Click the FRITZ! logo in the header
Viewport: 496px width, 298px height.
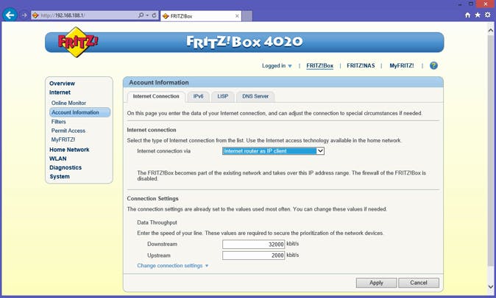pos(78,43)
